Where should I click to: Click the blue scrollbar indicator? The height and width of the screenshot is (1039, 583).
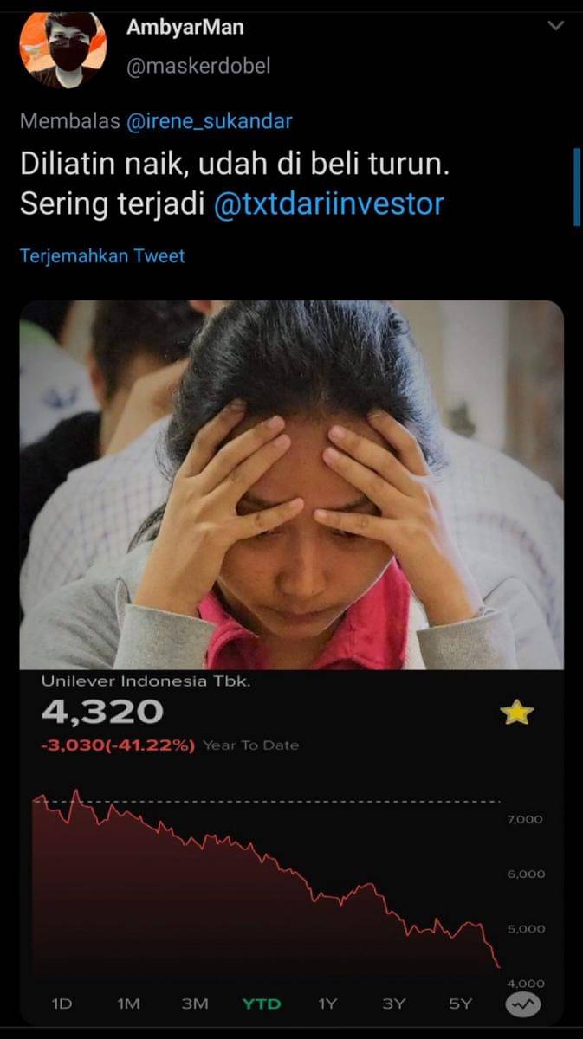[x=577, y=186]
